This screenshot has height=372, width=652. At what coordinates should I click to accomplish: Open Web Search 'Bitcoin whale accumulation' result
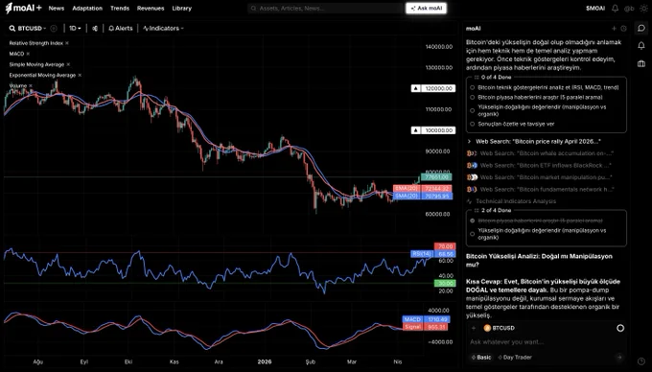click(x=541, y=153)
